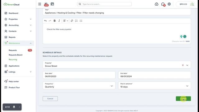Click the Accounting dollar icon in sidebar
The width and height of the screenshot is (199, 112).
point(6,25)
